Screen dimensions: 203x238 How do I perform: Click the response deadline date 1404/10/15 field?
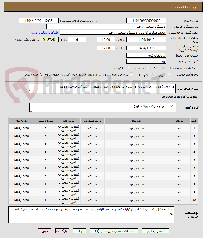pyautogui.click(x=146, y=40)
